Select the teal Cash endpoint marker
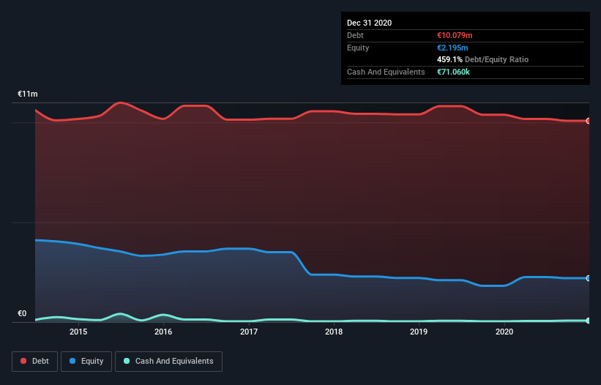601x385 pixels. 589,321
